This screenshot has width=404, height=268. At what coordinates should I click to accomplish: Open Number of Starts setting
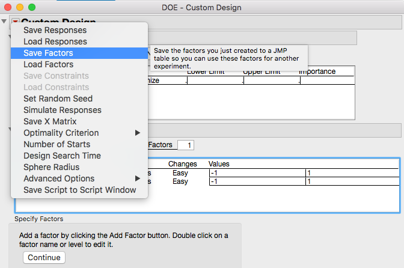click(57, 144)
